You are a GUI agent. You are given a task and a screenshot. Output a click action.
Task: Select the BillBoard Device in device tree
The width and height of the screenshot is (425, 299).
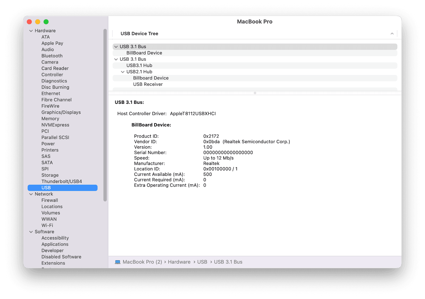144,53
